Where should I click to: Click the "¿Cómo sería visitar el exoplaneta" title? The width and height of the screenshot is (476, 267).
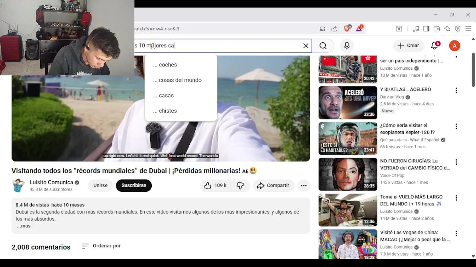[x=407, y=129]
